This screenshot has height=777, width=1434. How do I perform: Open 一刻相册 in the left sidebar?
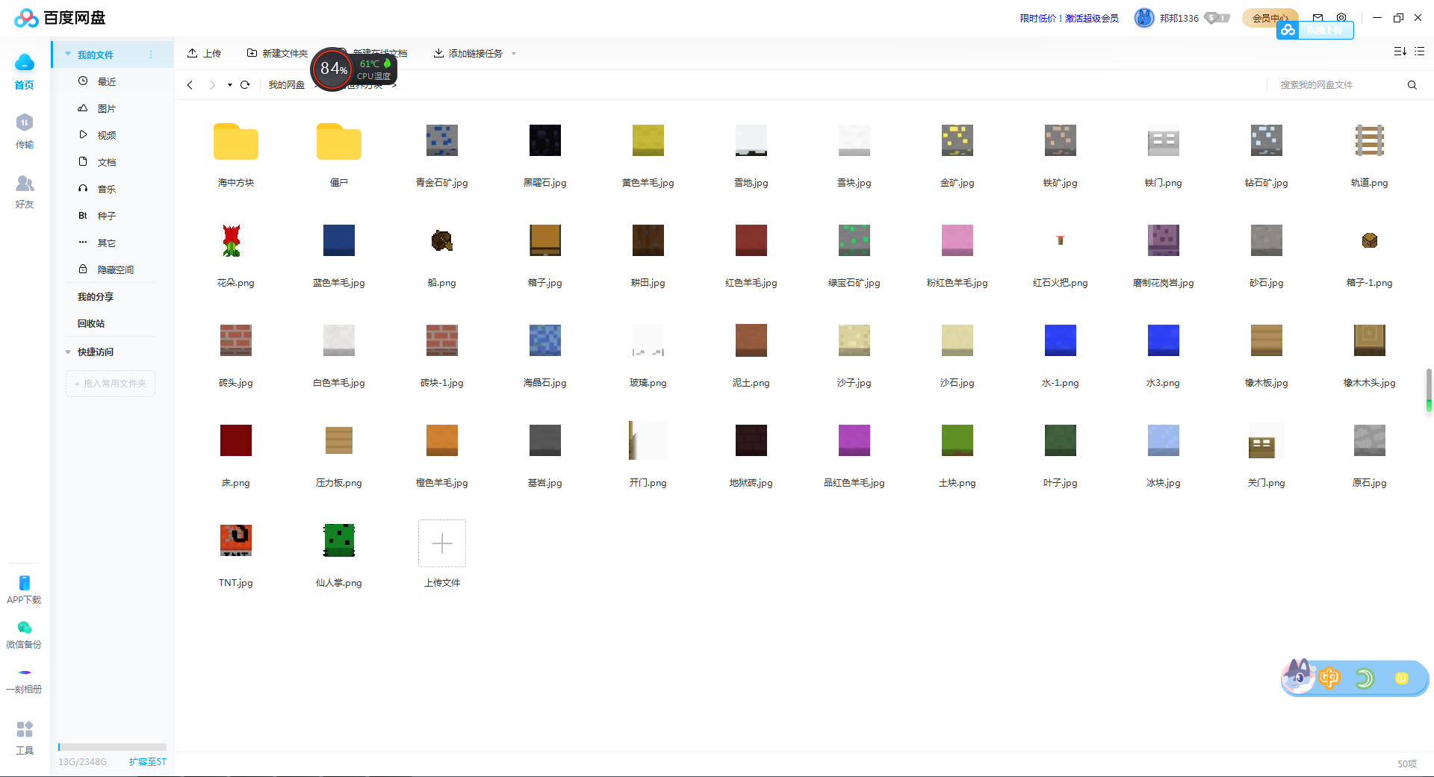(25, 680)
